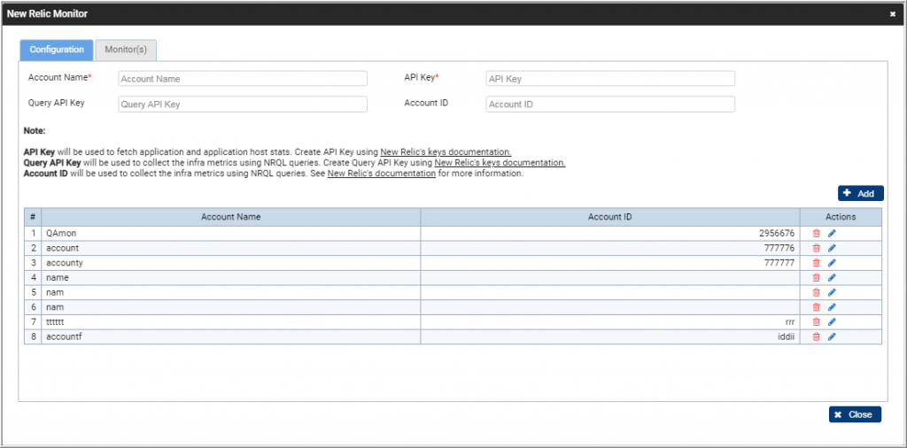
Task: Open New Relic's documentation link for Account ID
Action: 381,174
